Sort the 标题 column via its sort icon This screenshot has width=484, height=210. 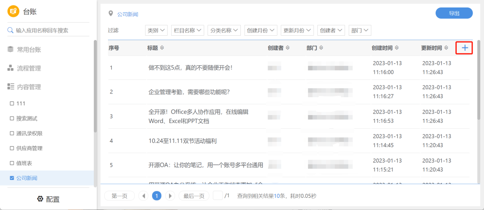(162, 48)
